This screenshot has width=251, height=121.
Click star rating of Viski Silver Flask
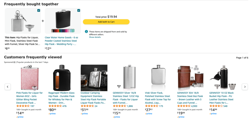point(151,106)
